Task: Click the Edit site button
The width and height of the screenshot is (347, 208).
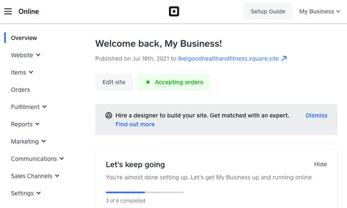Action: 114,82
